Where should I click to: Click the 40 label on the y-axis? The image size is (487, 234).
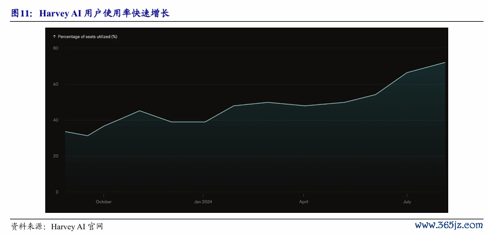click(x=56, y=120)
